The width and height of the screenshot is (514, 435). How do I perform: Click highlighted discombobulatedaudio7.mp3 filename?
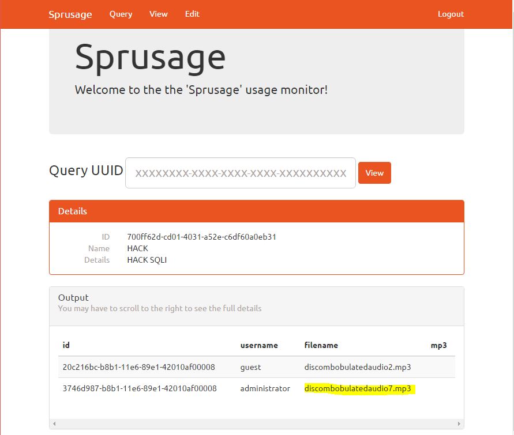click(358, 388)
